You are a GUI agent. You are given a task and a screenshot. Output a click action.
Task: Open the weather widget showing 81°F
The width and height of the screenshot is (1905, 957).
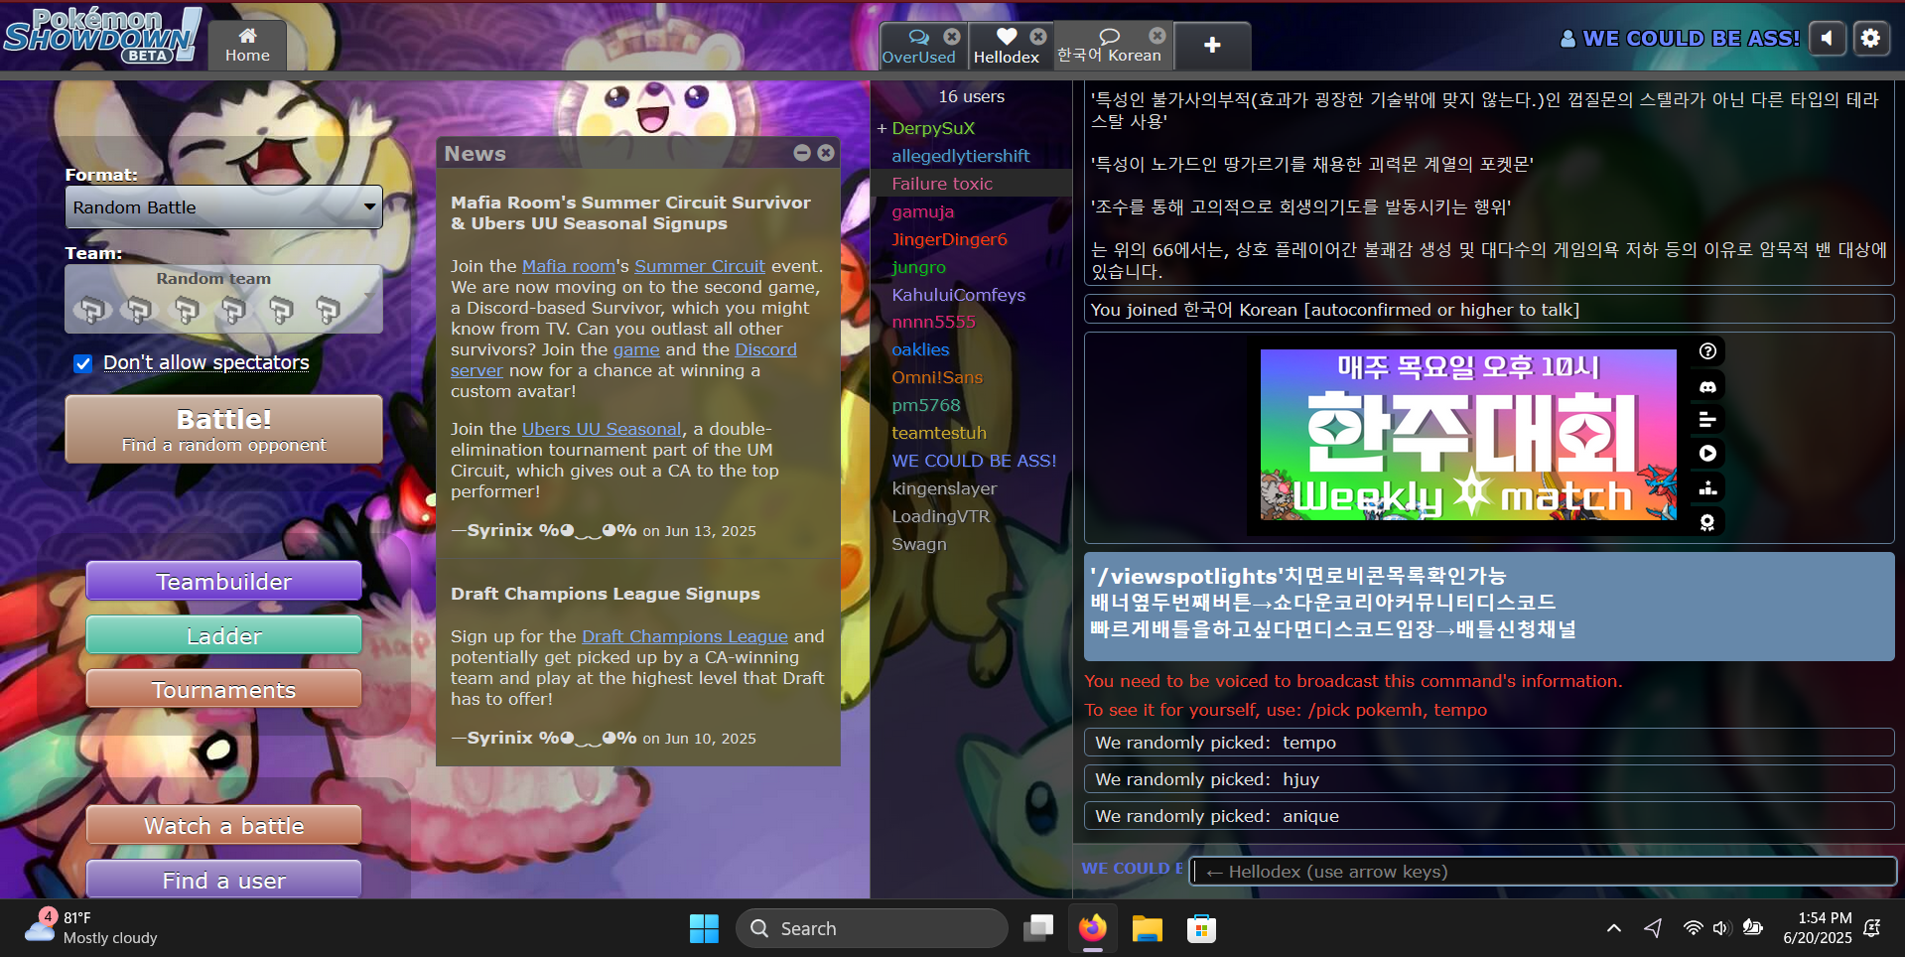pos(91,927)
